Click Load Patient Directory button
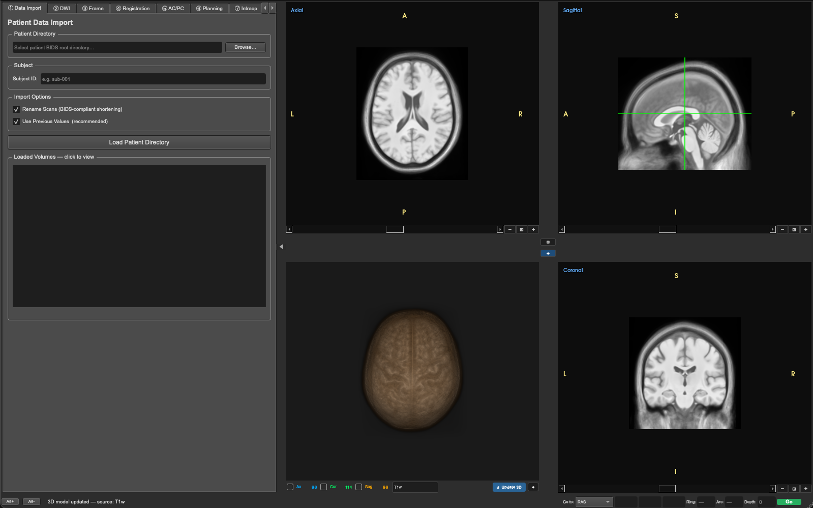The width and height of the screenshot is (813, 508). click(139, 142)
